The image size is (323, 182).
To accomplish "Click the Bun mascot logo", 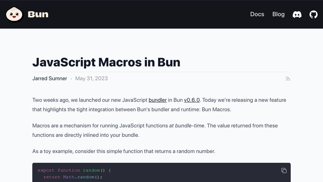I will (14, 14).
